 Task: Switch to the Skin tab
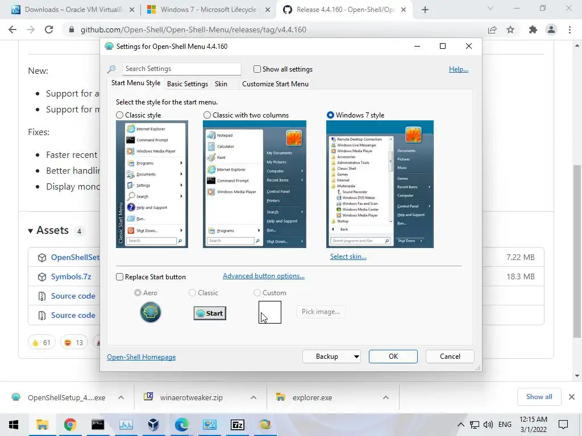[221, 84]
